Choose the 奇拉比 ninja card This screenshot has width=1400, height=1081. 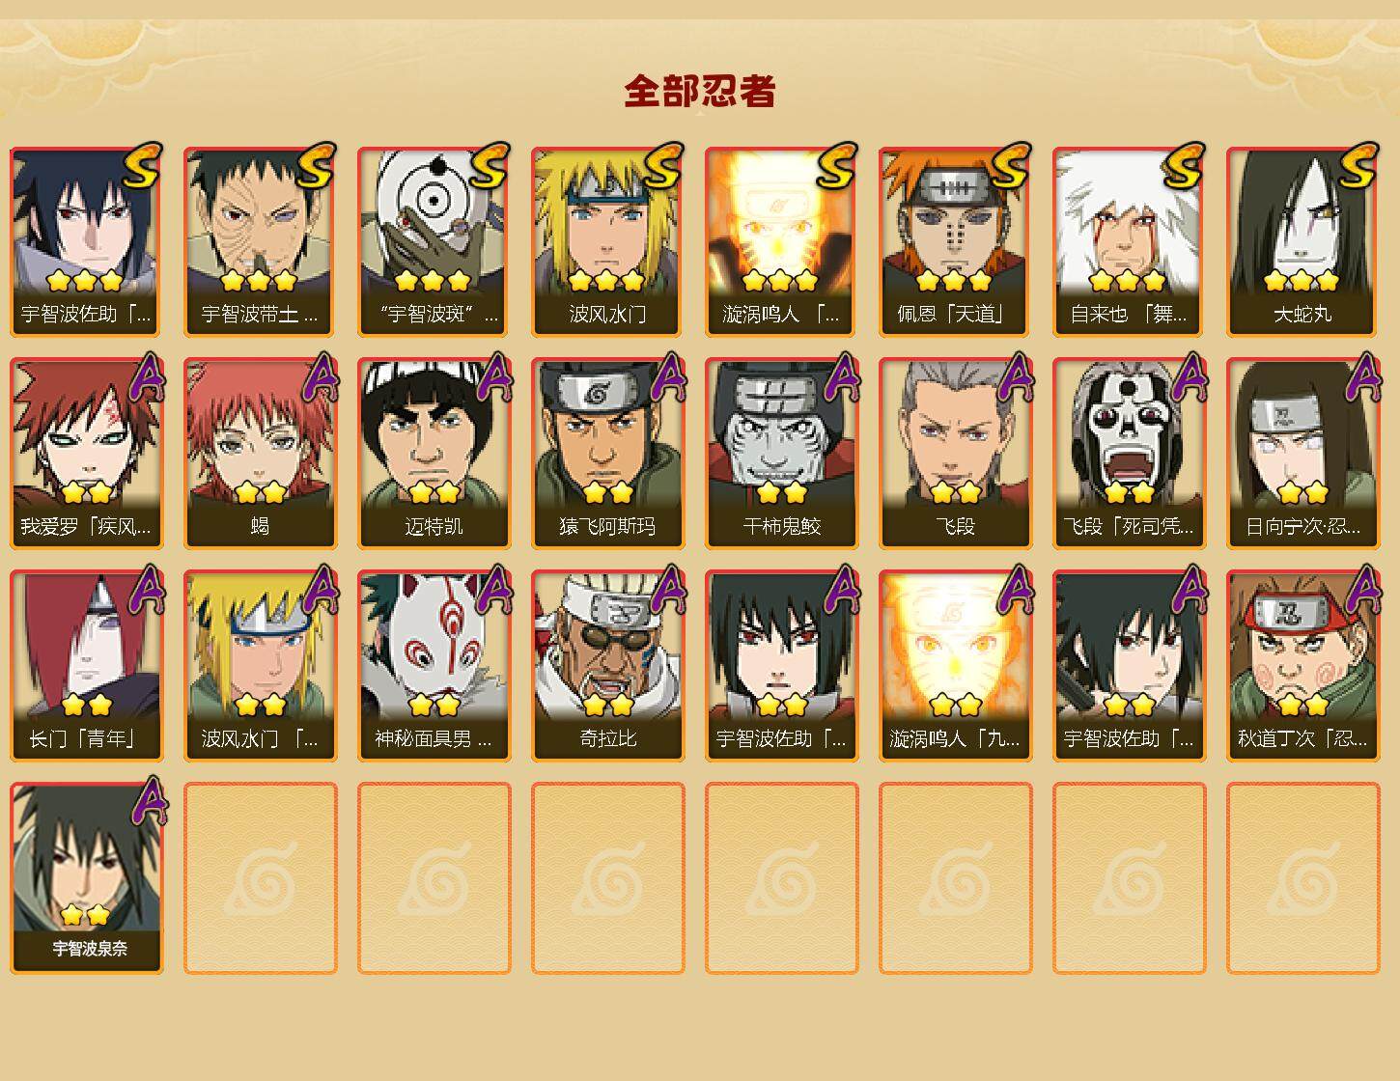tap(607, 666)
